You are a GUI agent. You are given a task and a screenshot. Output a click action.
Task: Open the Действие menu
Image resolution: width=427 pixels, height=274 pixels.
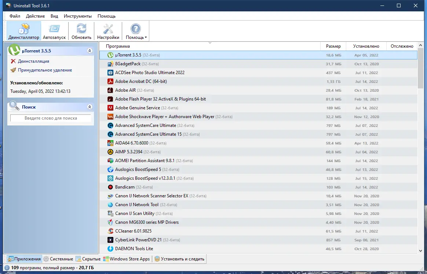pyautogui.click(x=36, y=16)
